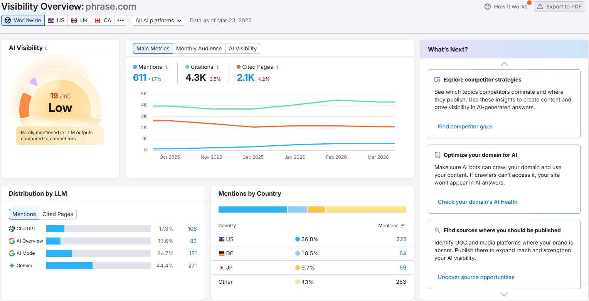Open more countries via three-dot button
589x301 pixels.
(121, 20)
